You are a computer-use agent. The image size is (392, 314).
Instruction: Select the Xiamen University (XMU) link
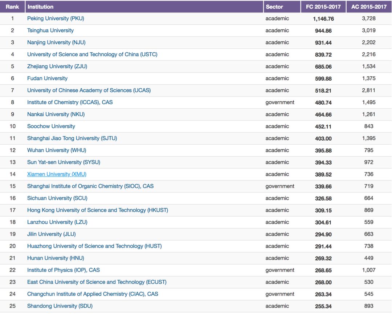tap(57, 174)
